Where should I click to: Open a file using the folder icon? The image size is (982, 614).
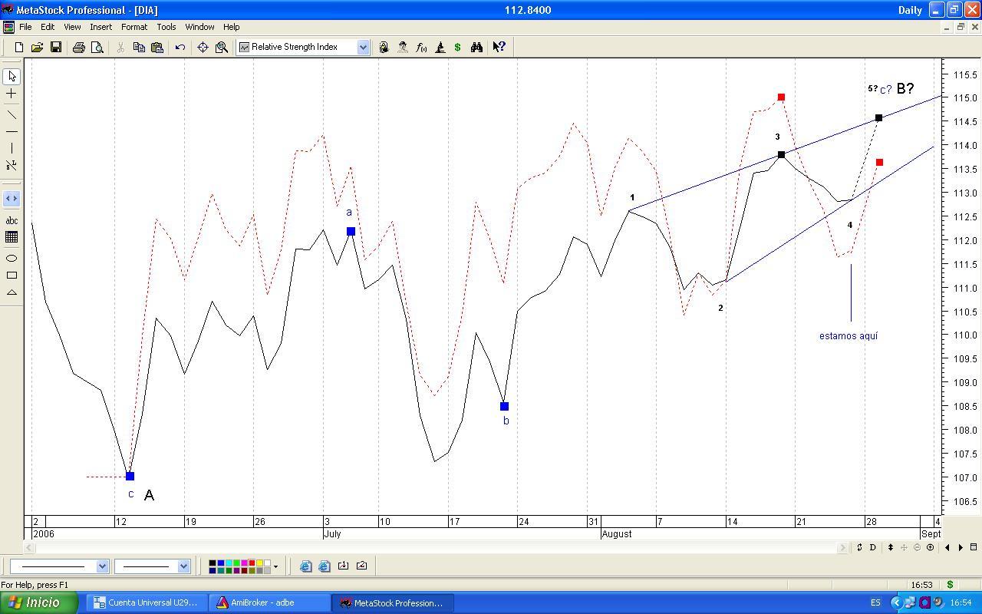[x=37, y=48]
